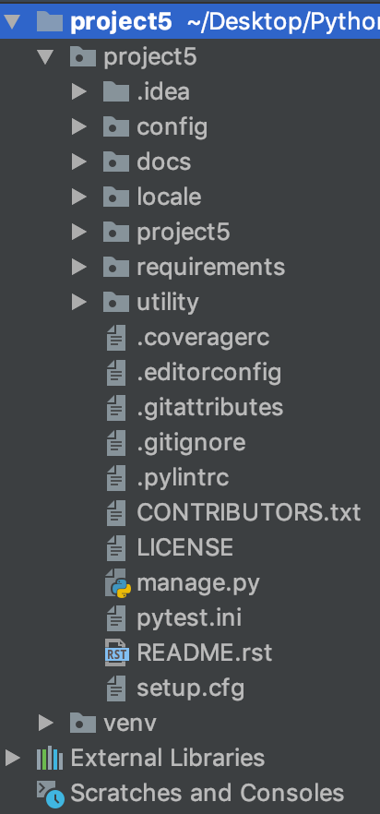This screenshot has height=814, width=380.
Task: Click the .idea folder icon
Action: 116,92
